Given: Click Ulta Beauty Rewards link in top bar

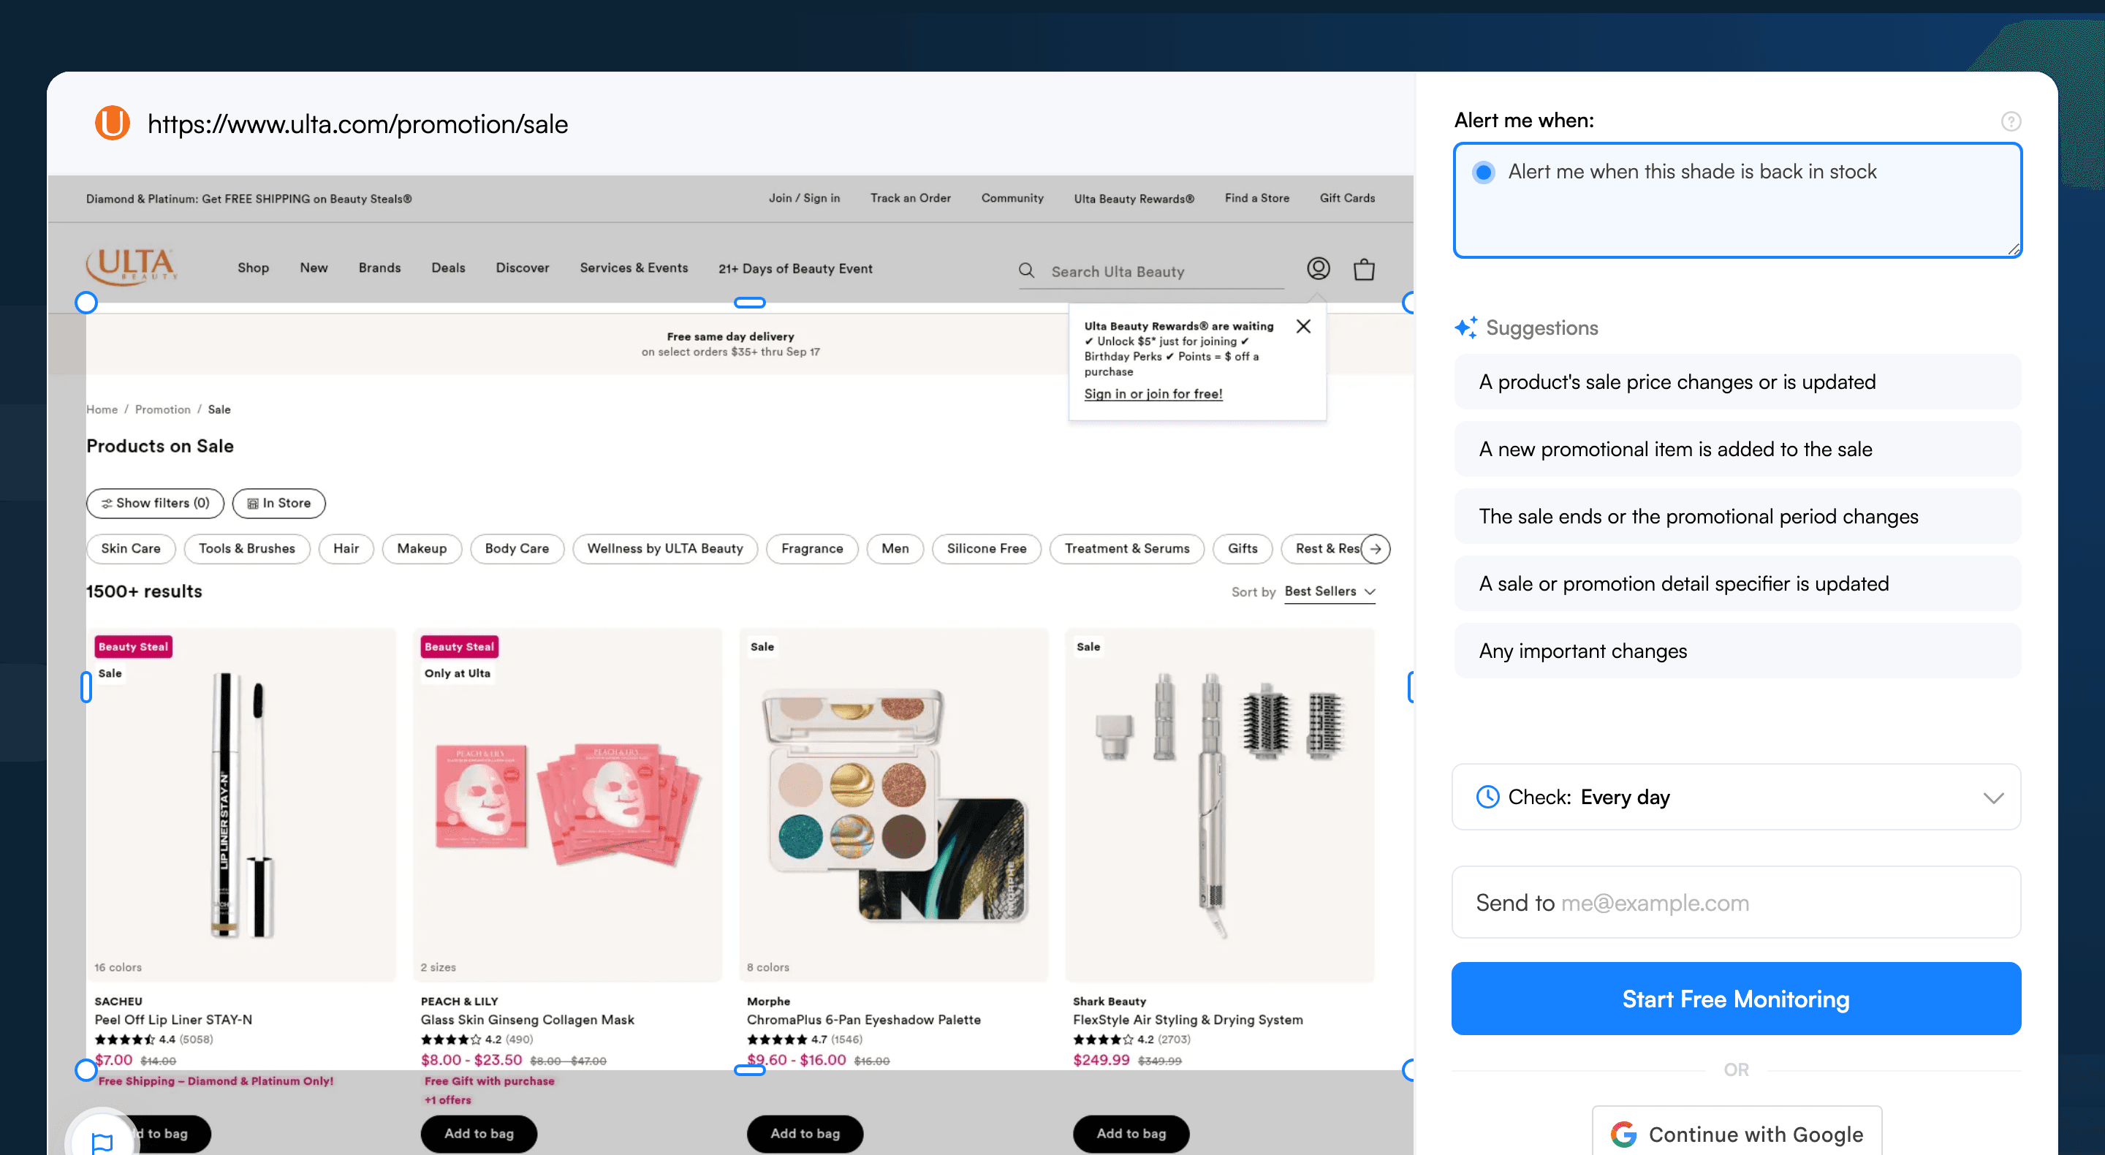Looking at the screenshot, I should click(1134, 199).
